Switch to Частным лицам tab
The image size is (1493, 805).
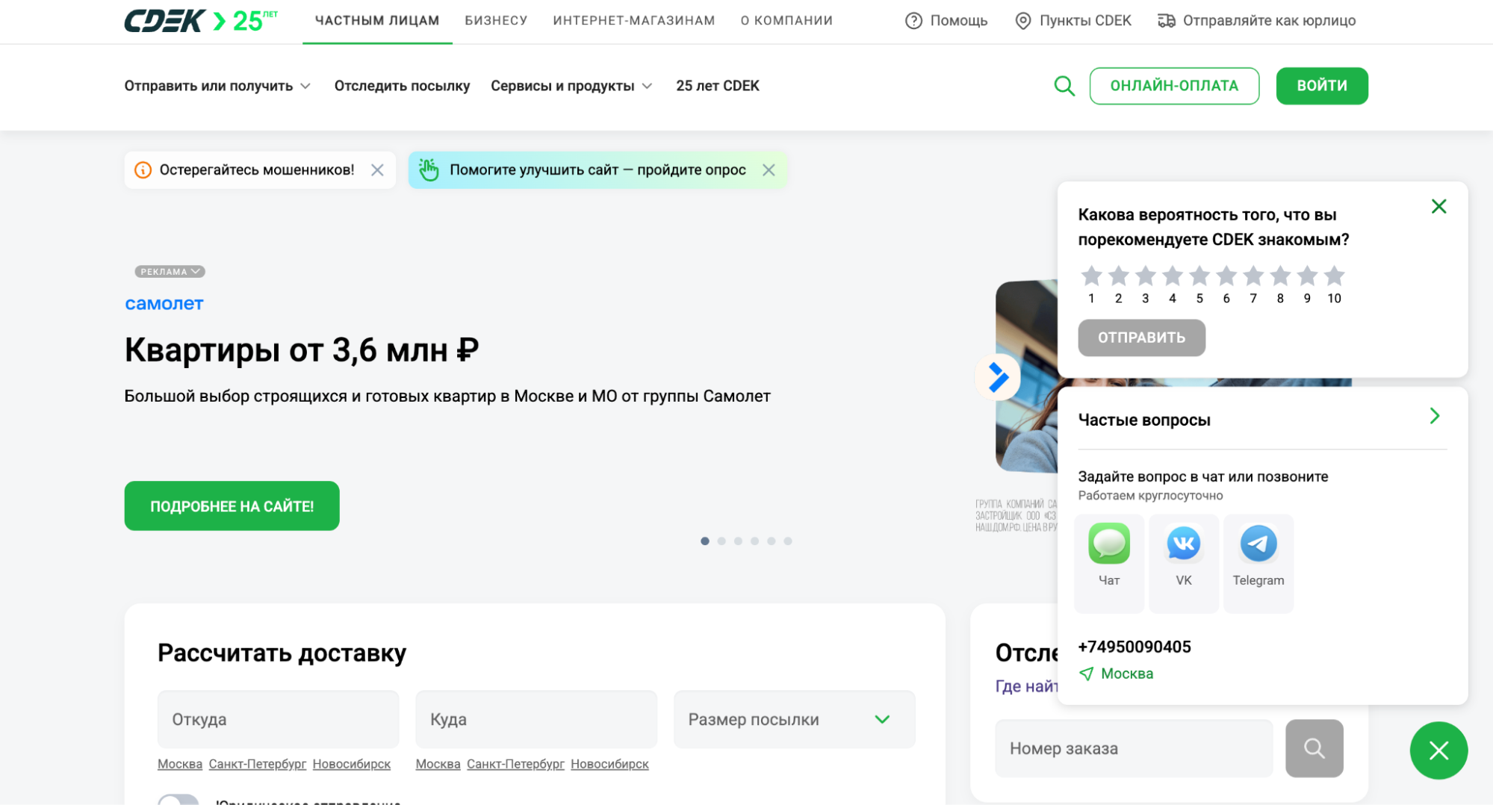pyautogui.click(x=377, y=21)
